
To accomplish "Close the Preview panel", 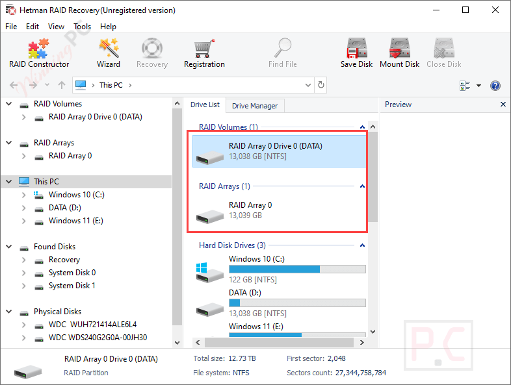I will point(503,104).
